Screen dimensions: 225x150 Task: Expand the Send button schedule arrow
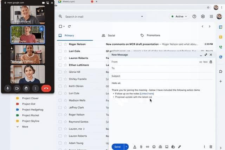pos(126,146)
